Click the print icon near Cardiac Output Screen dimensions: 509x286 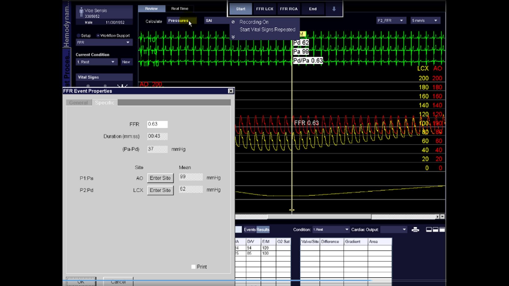416,230
